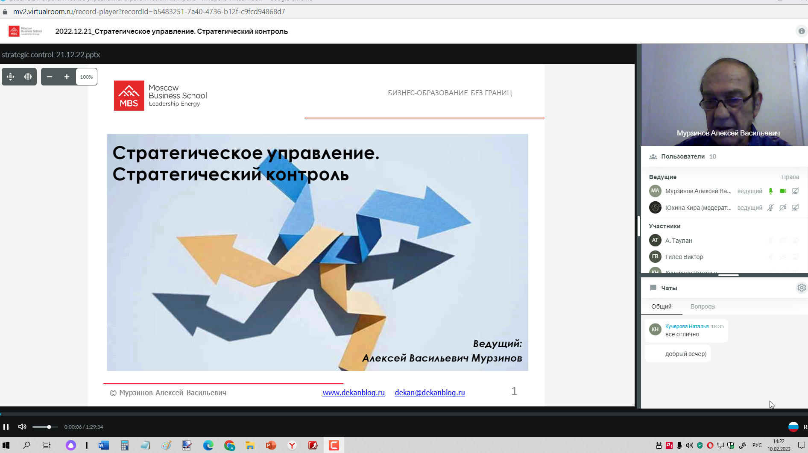
Task: Open PowerPoint from taskbar
Action: [x=271, y=445]
